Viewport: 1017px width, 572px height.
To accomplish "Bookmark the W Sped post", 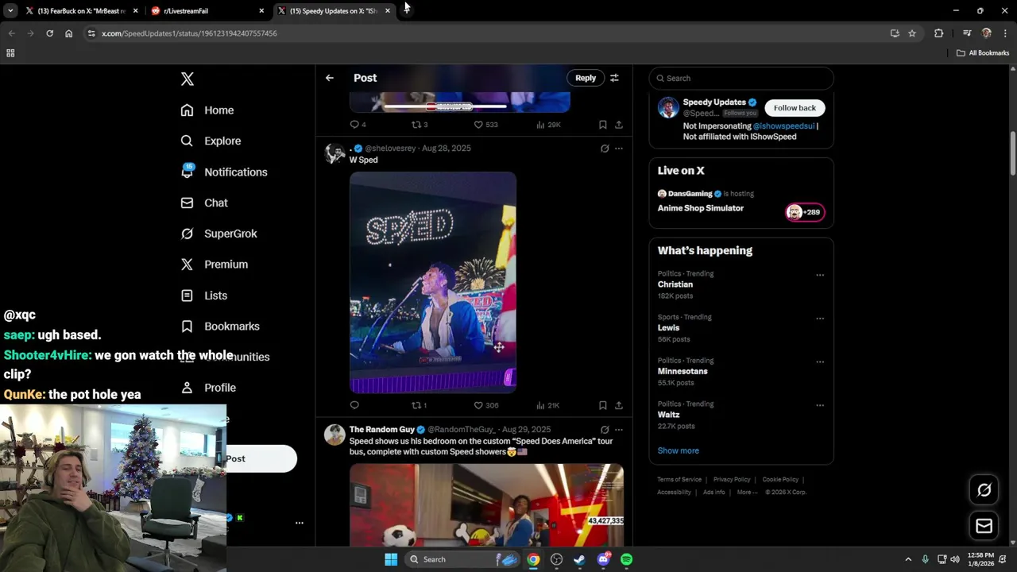I will coord(603,405).
